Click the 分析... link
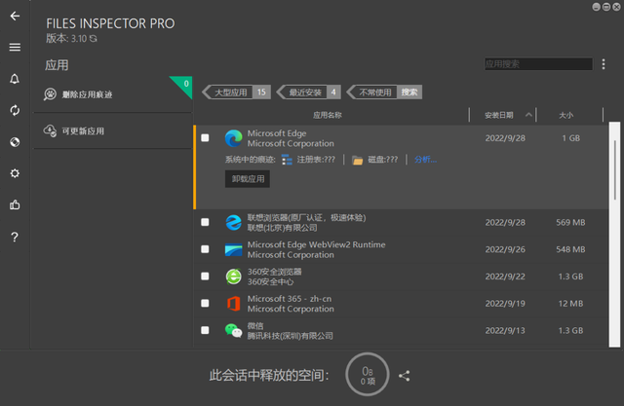The height and width of the screenshot is (406, 624). coord(425,160)
